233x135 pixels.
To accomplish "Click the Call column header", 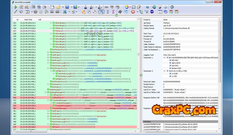I will point(40,20).
